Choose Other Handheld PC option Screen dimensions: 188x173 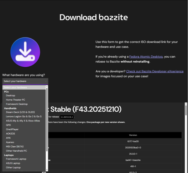click(24, 151)
